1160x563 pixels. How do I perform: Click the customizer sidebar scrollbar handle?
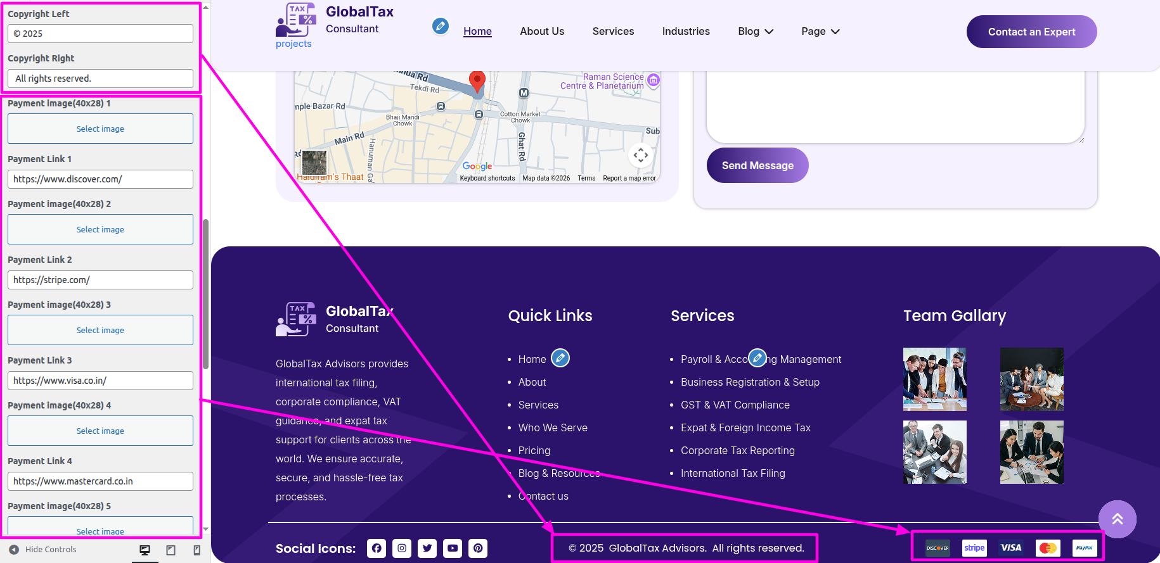(205, 294)
